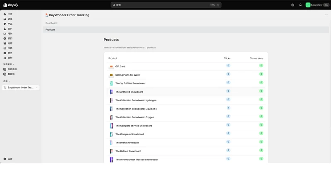Expand Apps (应用) section
The height and width of the screenshot is (186, 331).
point(6,81)
